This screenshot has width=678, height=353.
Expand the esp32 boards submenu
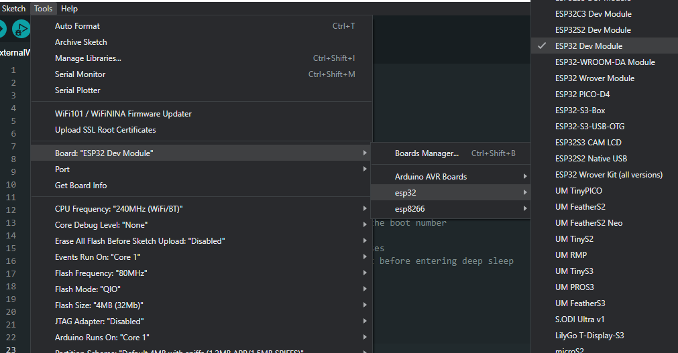[x=451, y=193]
